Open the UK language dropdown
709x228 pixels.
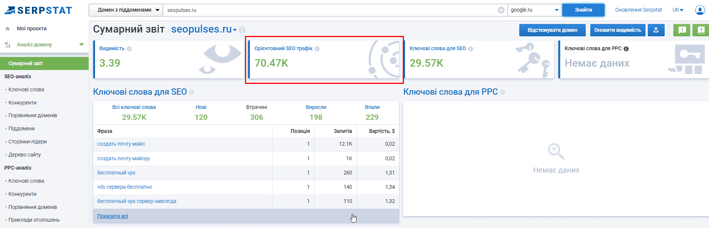[x=678, y=10]
